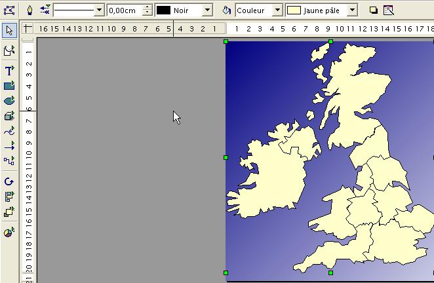The height and width of the screenshot is (283, 434).
Task: Select the Curve tool
Action: 9,131
